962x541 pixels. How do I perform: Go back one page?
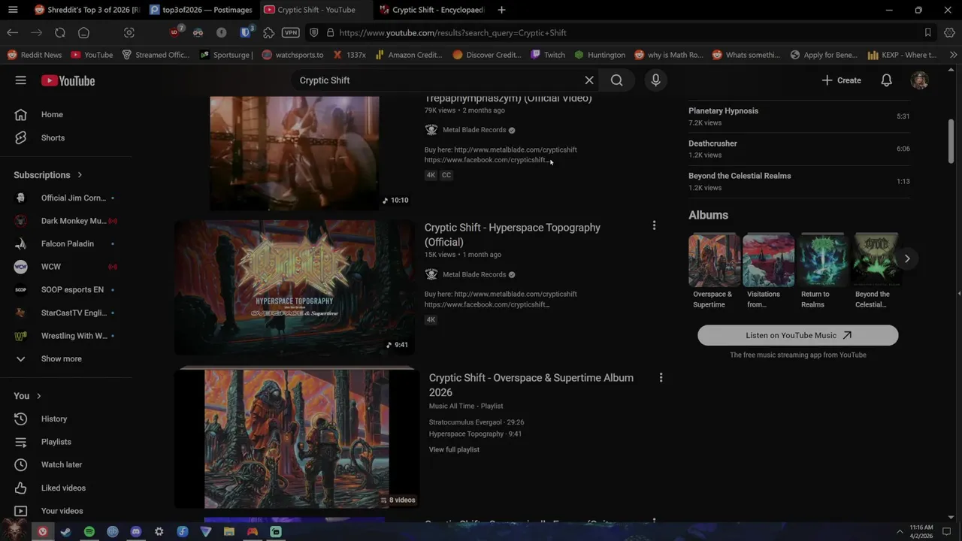point(13,33)
